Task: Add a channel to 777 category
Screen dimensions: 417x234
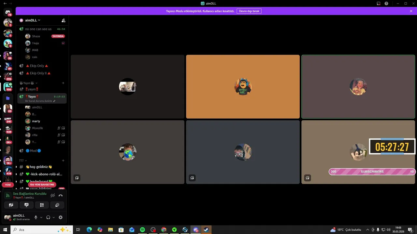Action: pyautogui.click(x=63, y=161)
